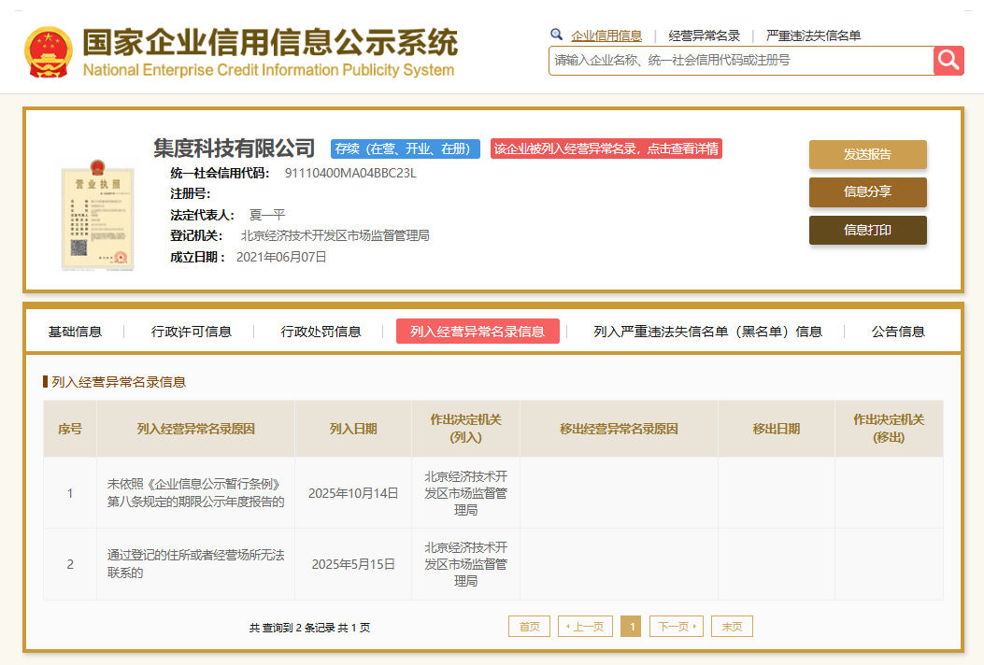Select the 经营异常名录 search category
Viewport: 984px width, 665px height.
pyautogui.click(x=704, y=36)
